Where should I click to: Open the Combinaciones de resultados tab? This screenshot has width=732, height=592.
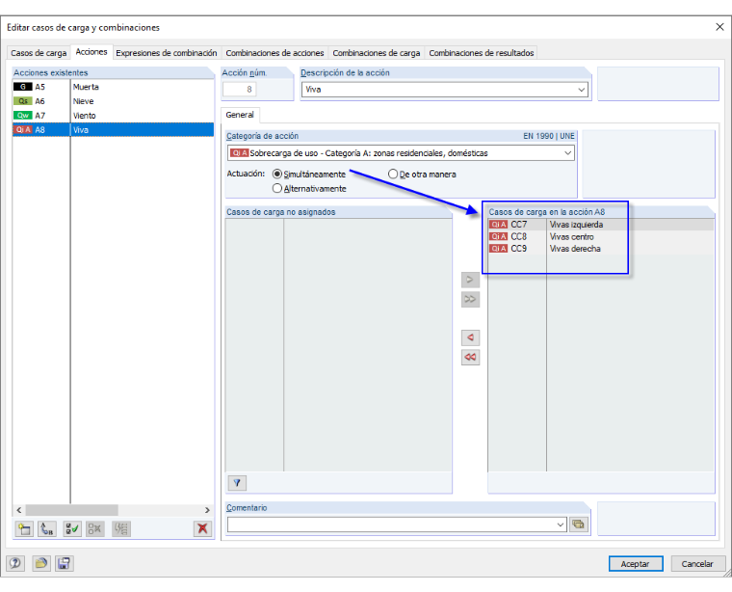pos(482,53)
